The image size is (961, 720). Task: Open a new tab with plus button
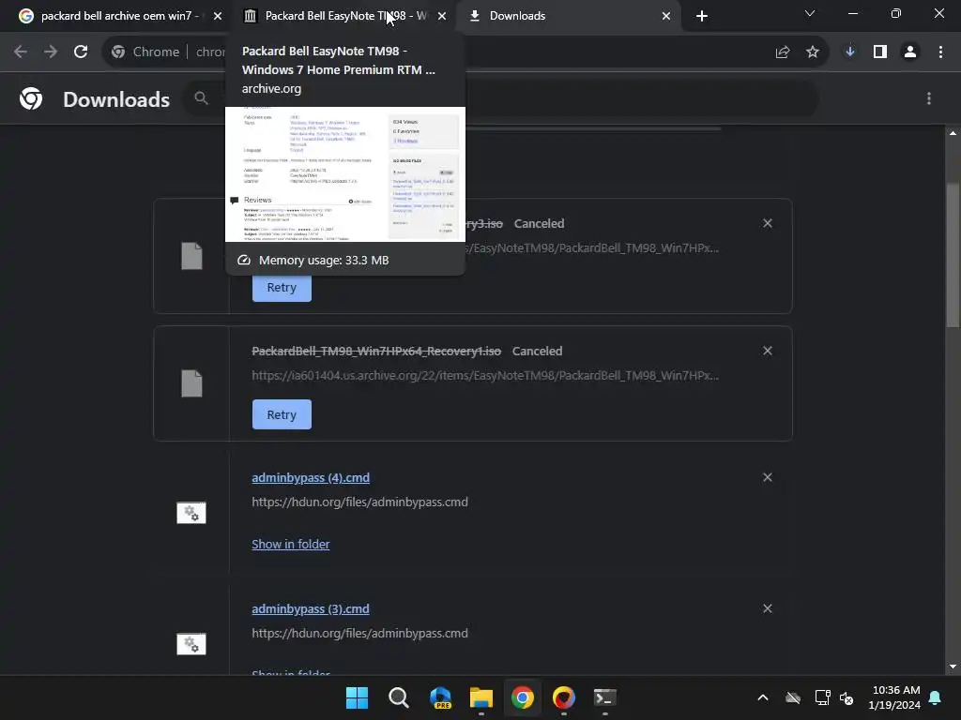[x=702, y=16]
